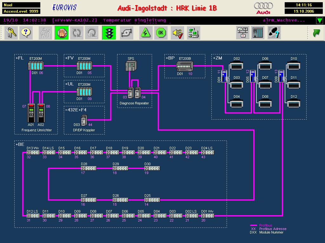Click the green OK octagon button
The height and width of the screenshot is (243, 325).
coord(161,33)
